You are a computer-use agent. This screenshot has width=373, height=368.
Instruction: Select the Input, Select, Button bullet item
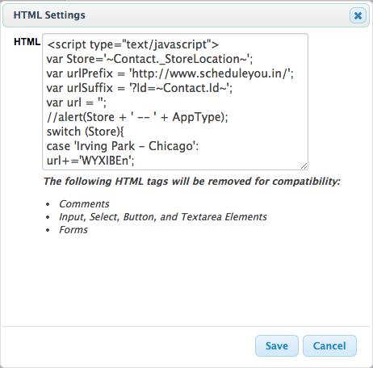[x=163, y=217]
